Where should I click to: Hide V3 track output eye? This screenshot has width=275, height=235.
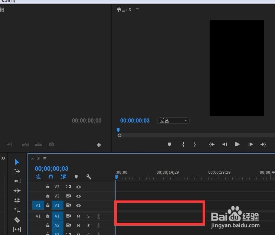(x=78, y=187)
